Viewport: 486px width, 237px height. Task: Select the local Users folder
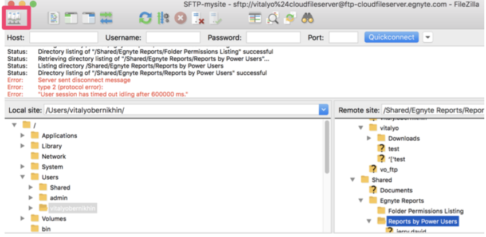(x=50, y=177)
